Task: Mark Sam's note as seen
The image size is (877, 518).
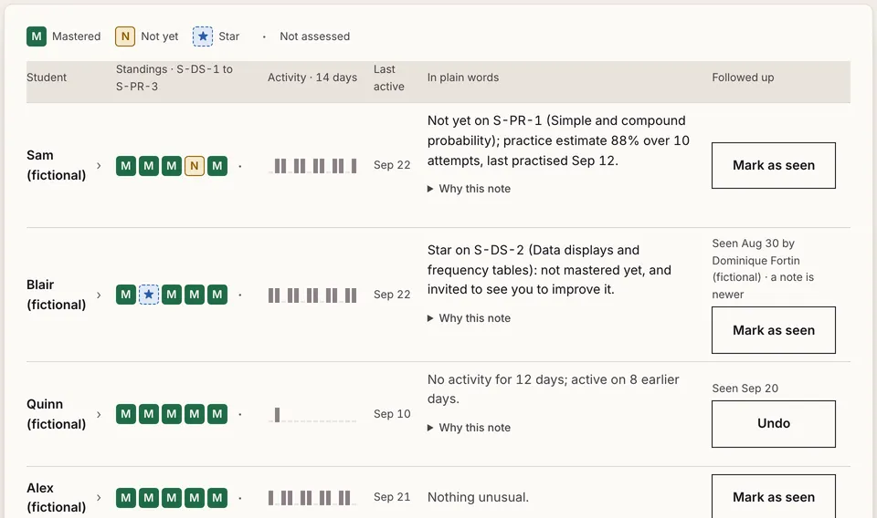Action: pyautogui.click(x=774, y=165)
